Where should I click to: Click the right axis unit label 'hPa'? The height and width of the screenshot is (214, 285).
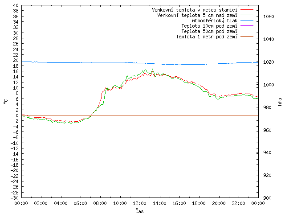(280, 102)
